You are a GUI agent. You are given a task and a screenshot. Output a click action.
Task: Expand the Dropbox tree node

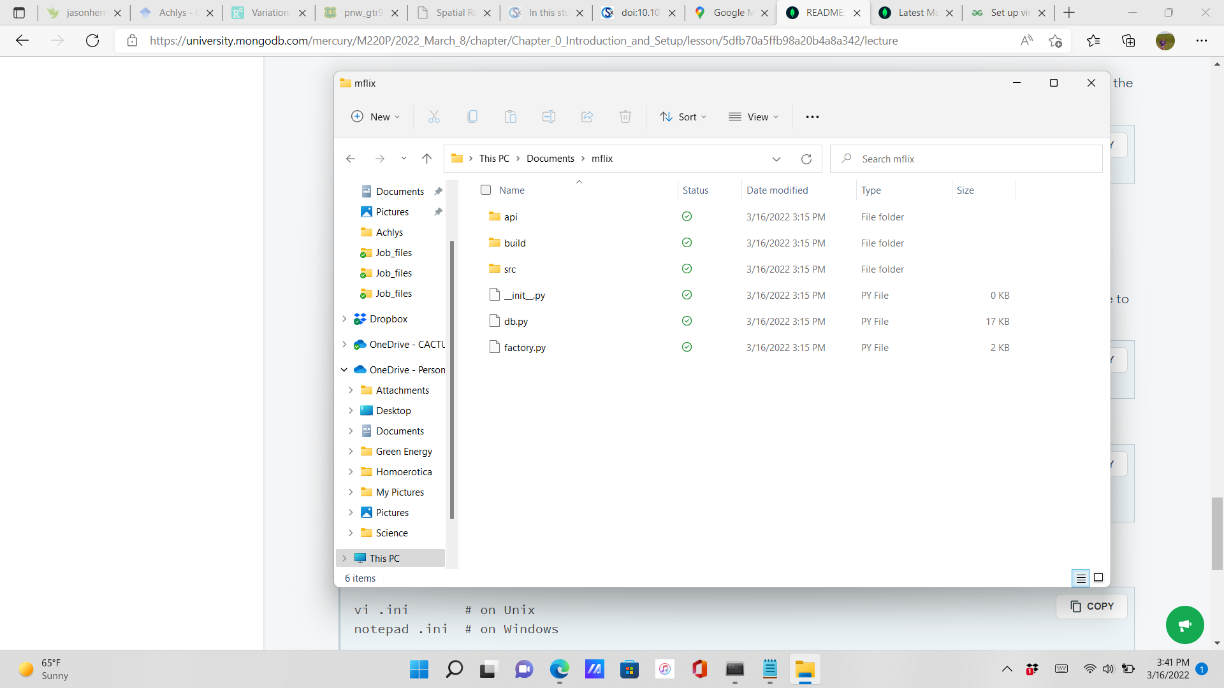[344, 319]
